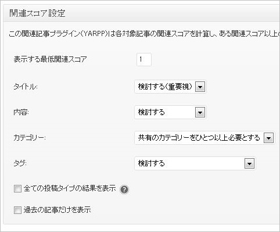Open the 検討する(重要視) title dropdown
Image resolution: width=280 pixels, height=232 pixels.
coord(170,87)
